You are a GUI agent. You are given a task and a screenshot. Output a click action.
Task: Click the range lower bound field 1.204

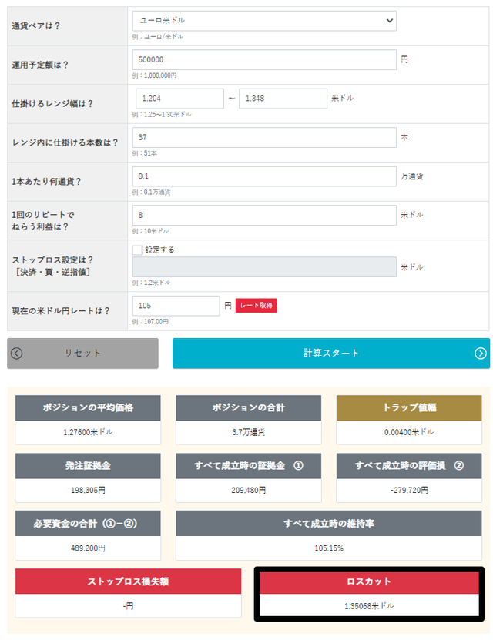pyautogui.click(x=179, y=99)
